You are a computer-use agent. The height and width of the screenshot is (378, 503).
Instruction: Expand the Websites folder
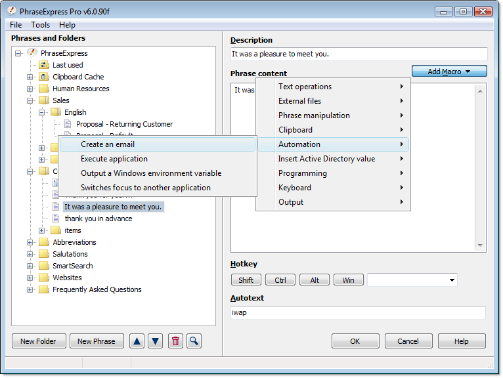click(x=30, y=278)
